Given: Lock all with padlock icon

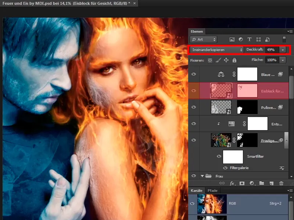Looking at the screenshot, I should (x=234, y=60).
